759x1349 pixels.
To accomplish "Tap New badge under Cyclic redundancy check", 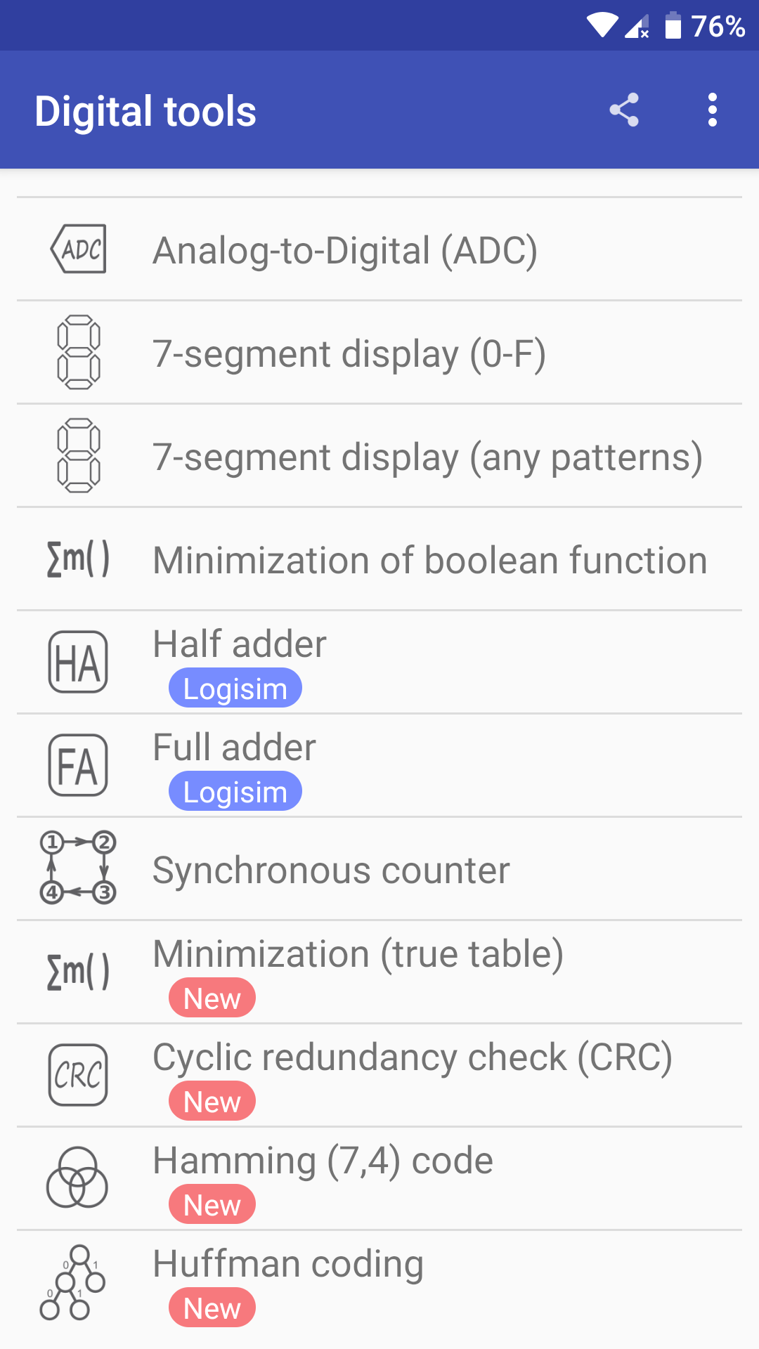I will tap(212, 1102).
